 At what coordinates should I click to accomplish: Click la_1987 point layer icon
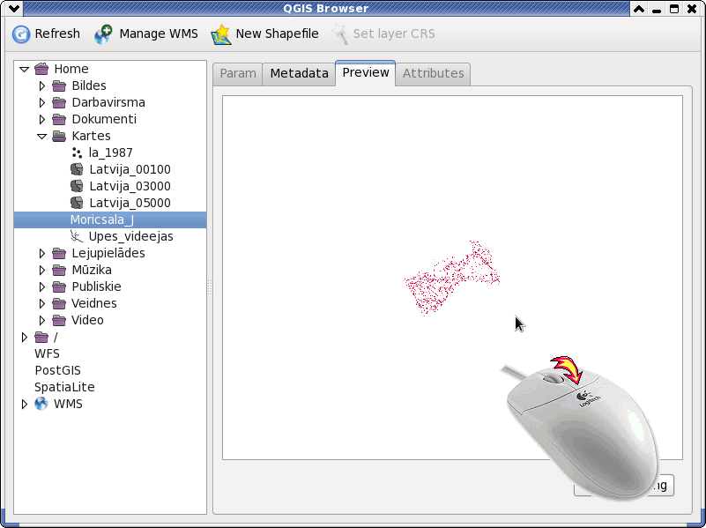[77, 153]
